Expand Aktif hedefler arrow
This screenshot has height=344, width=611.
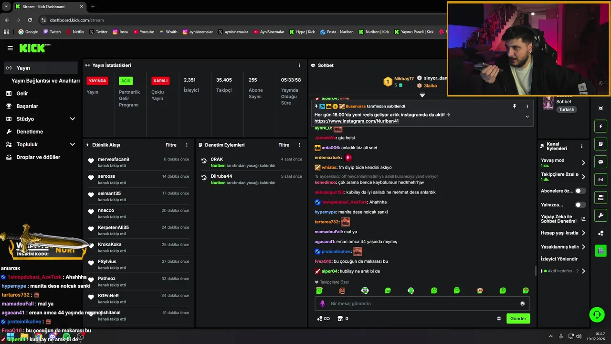583,271
